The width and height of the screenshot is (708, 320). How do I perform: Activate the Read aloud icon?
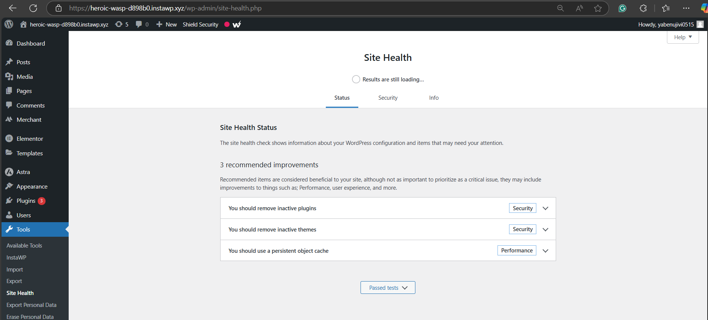579,8
